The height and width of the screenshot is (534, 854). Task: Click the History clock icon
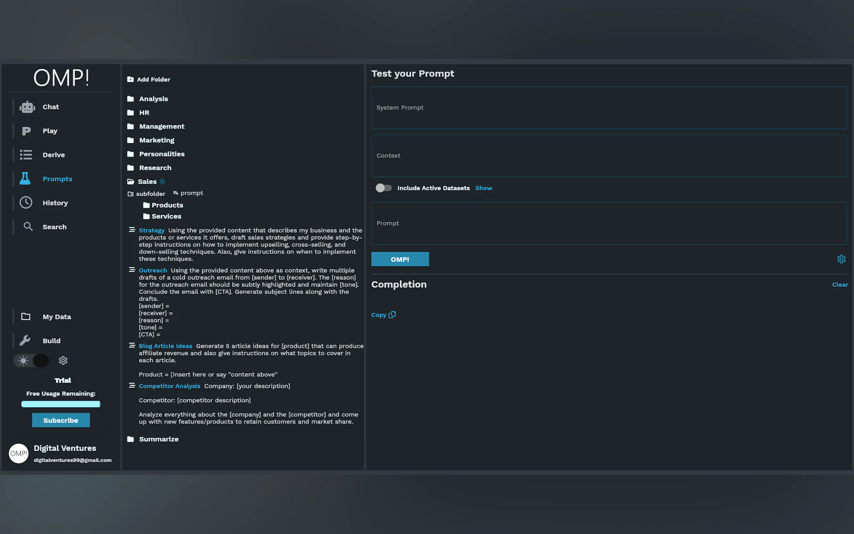point(26,203)
